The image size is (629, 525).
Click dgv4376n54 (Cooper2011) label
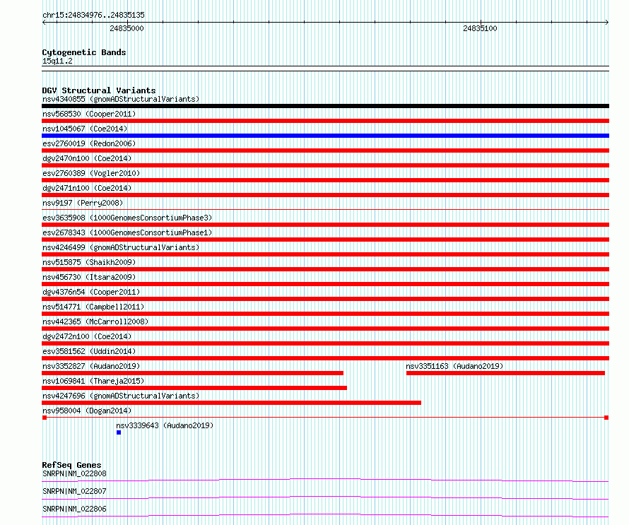[91, 292]
